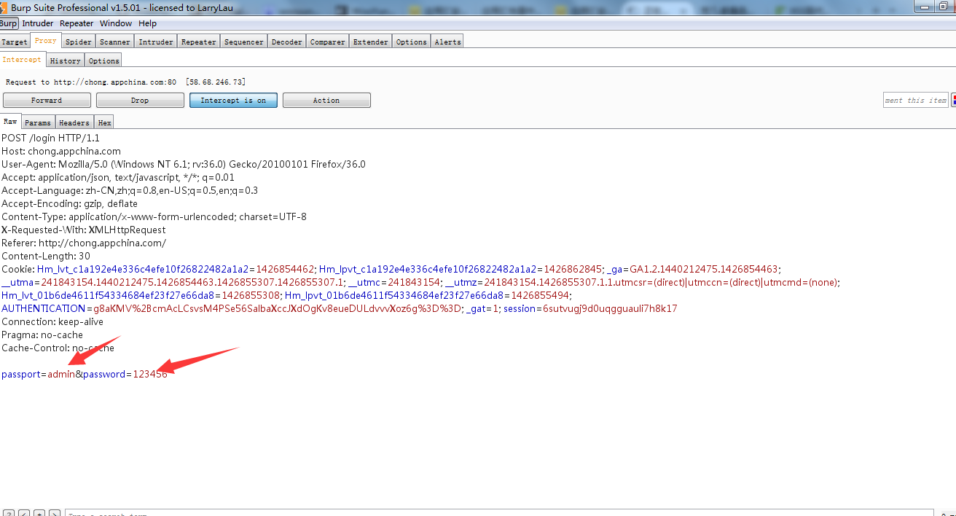
Task: Click the Pragma: no-cache line
Action: coord(42,335)
